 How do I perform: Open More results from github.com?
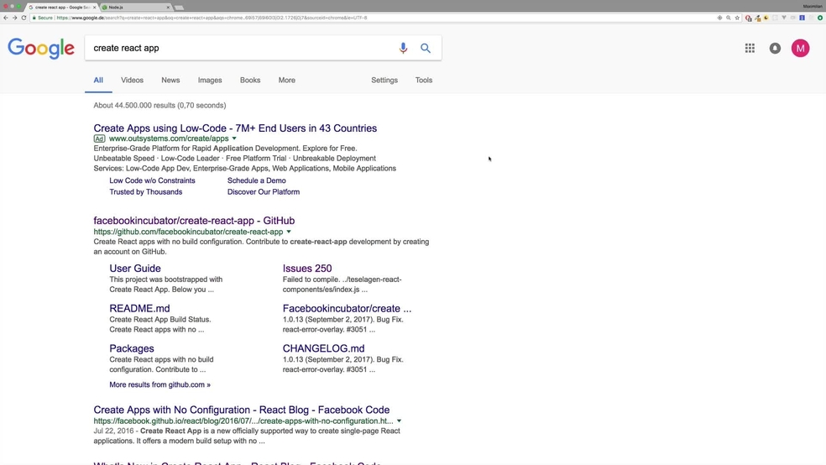(159, 384)
